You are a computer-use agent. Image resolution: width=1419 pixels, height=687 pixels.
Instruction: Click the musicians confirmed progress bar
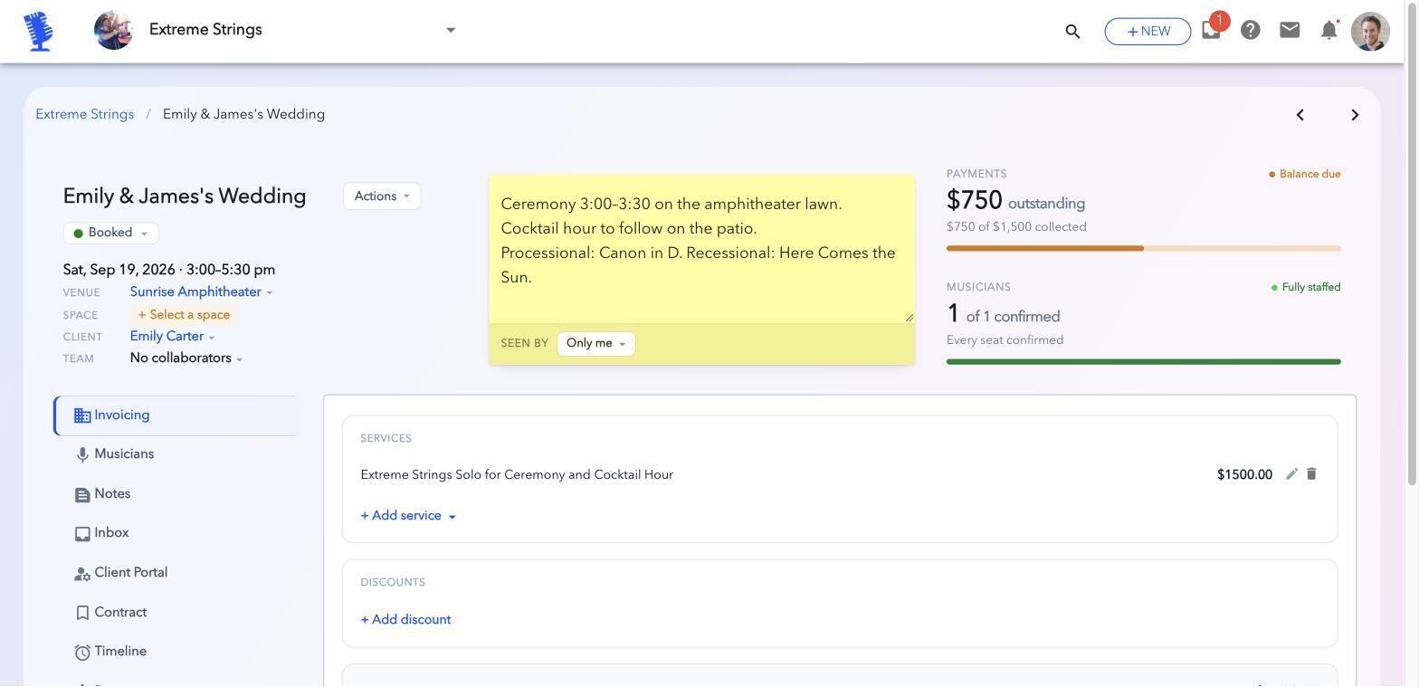click(x=1144, y=362)
